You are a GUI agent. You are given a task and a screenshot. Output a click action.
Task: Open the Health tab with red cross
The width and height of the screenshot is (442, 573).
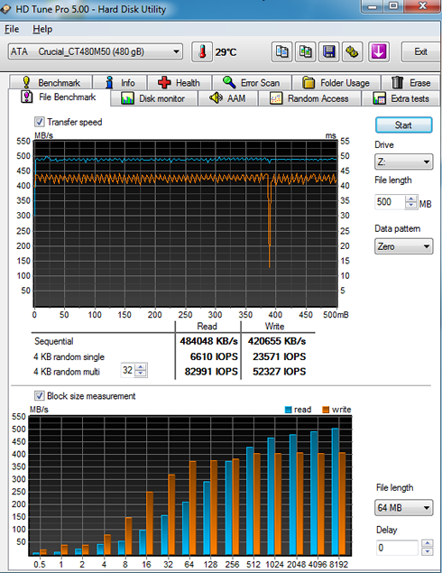180,83
